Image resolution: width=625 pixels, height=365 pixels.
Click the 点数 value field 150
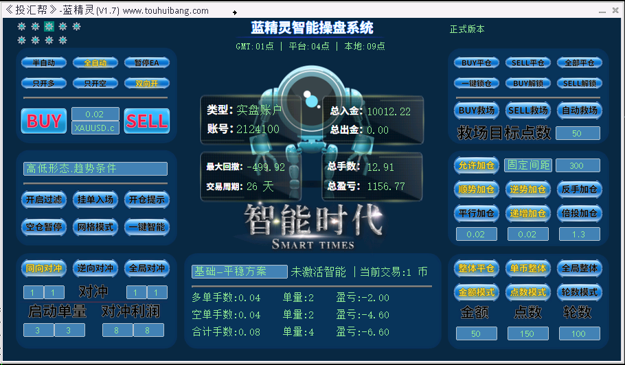point(527,333)
